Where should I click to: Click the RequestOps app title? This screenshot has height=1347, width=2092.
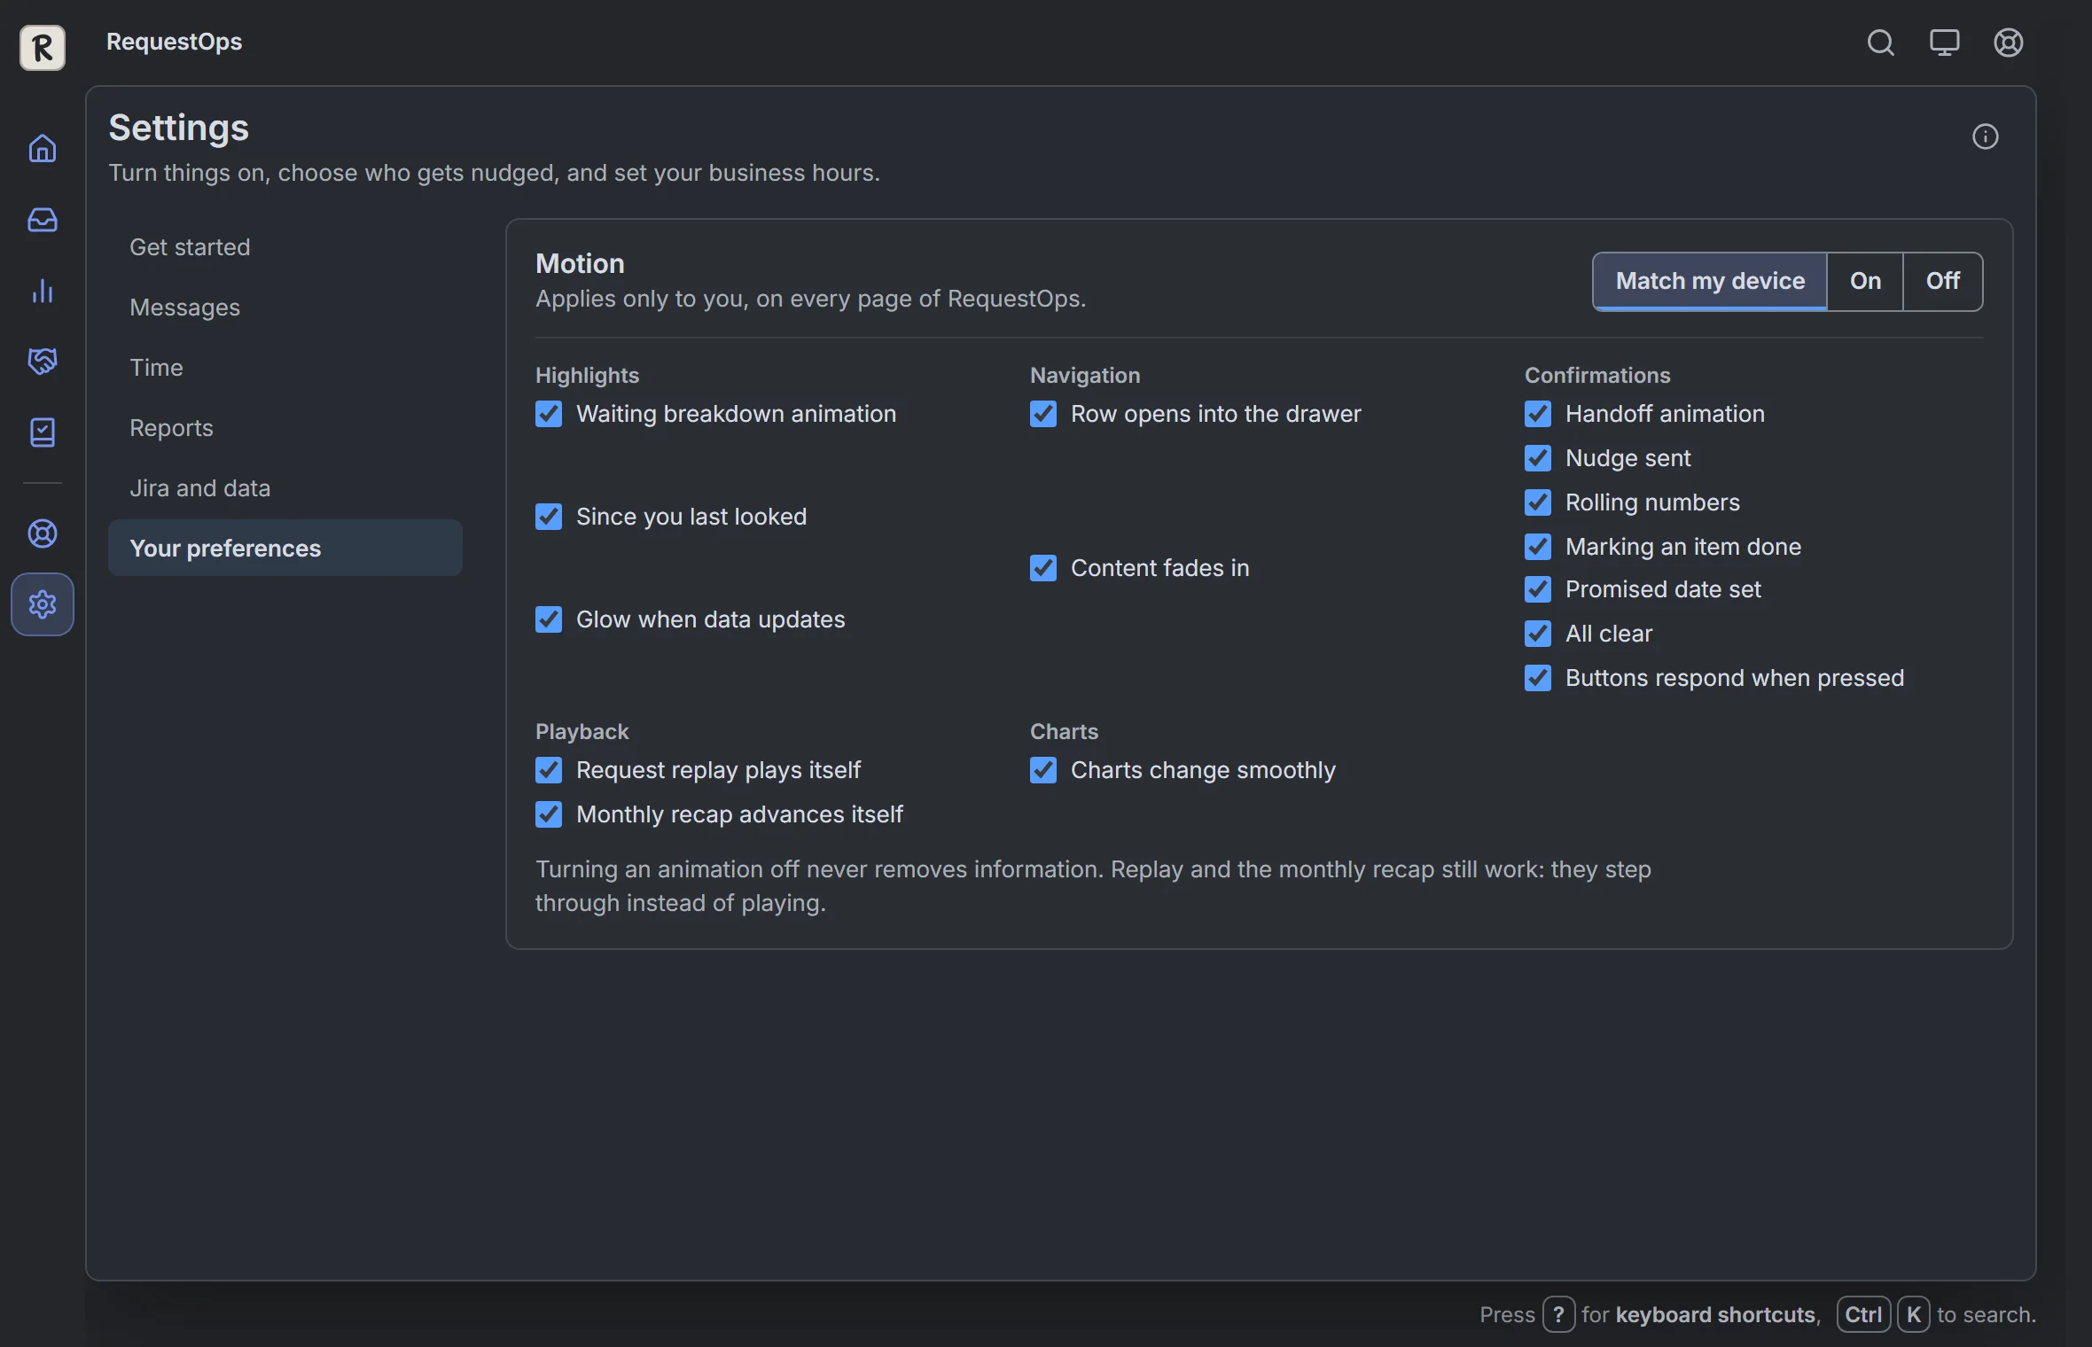point(174,42)
